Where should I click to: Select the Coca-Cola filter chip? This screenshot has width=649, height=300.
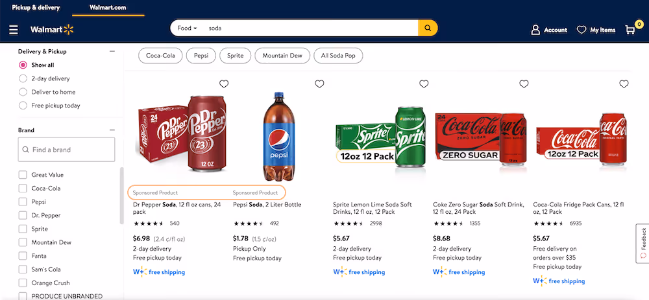(x=160, y=56)
